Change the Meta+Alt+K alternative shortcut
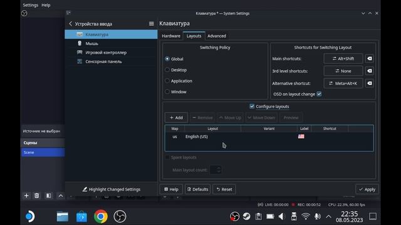401x225 pixels. pos(343,83)
